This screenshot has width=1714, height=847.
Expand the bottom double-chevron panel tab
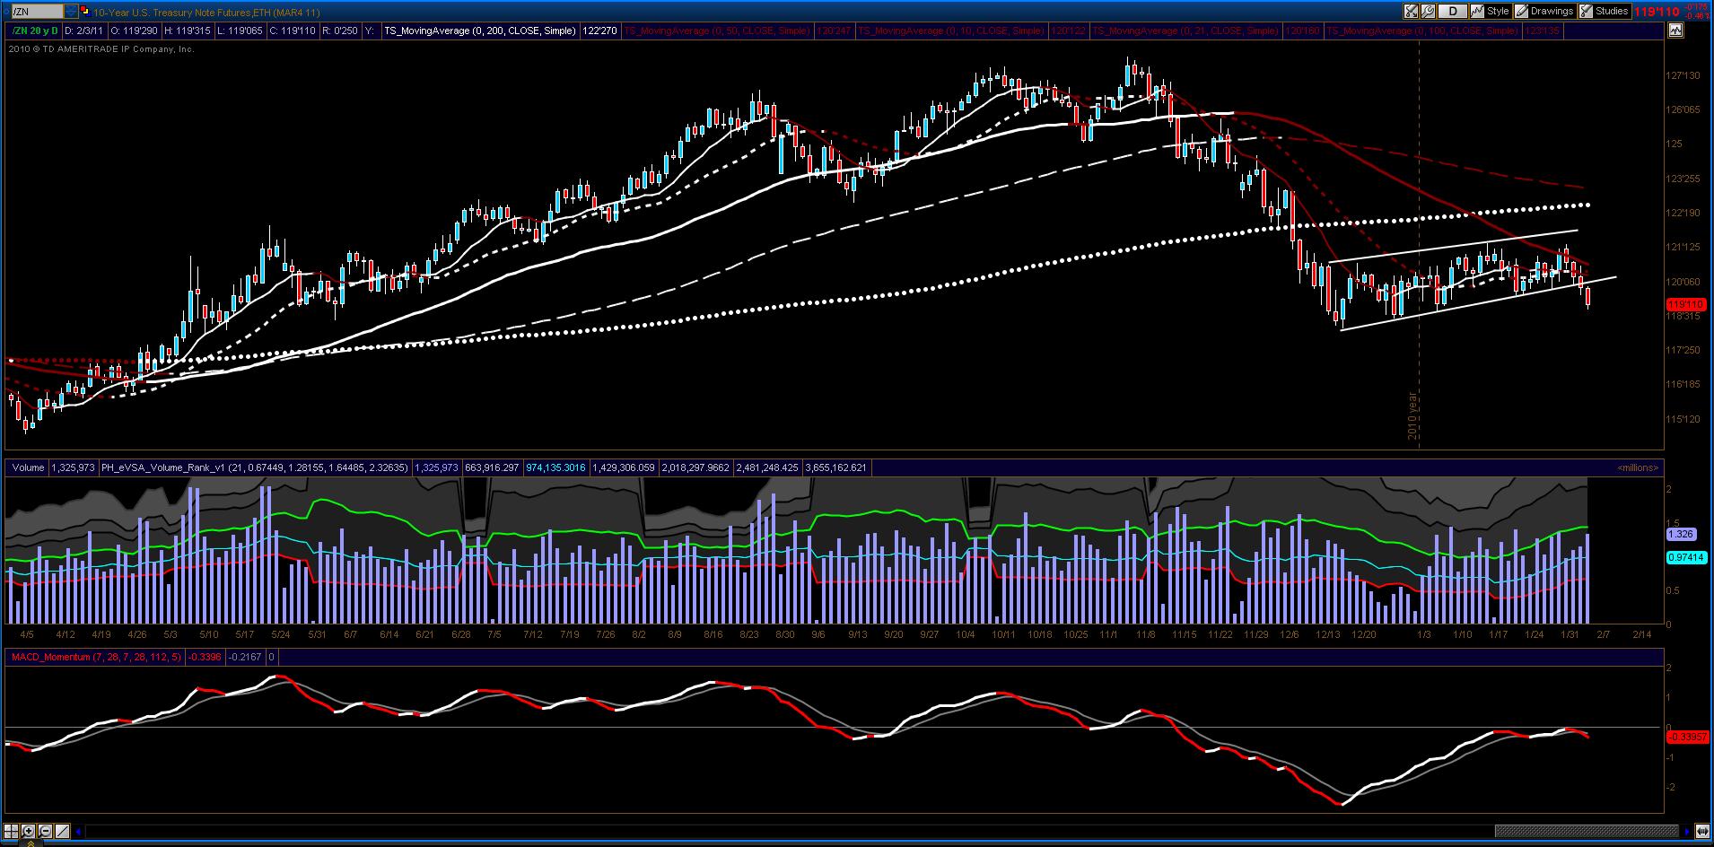pyautogui.click(x=31, y=843)
